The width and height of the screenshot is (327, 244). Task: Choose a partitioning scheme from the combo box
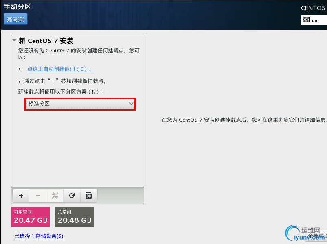(80, 104)
